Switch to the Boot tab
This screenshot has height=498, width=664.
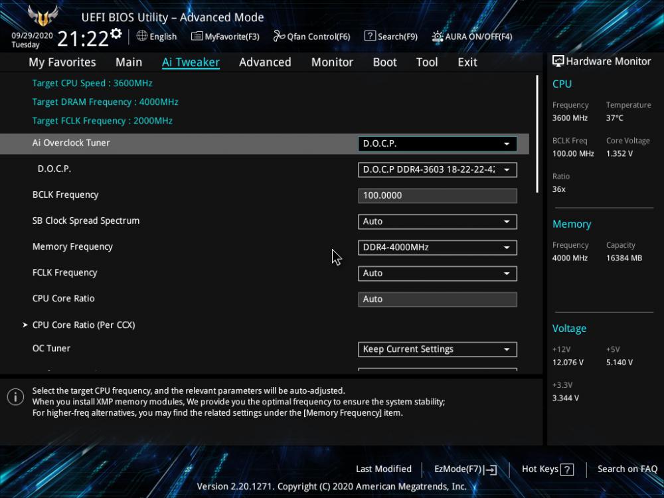(x=384, y=62)
